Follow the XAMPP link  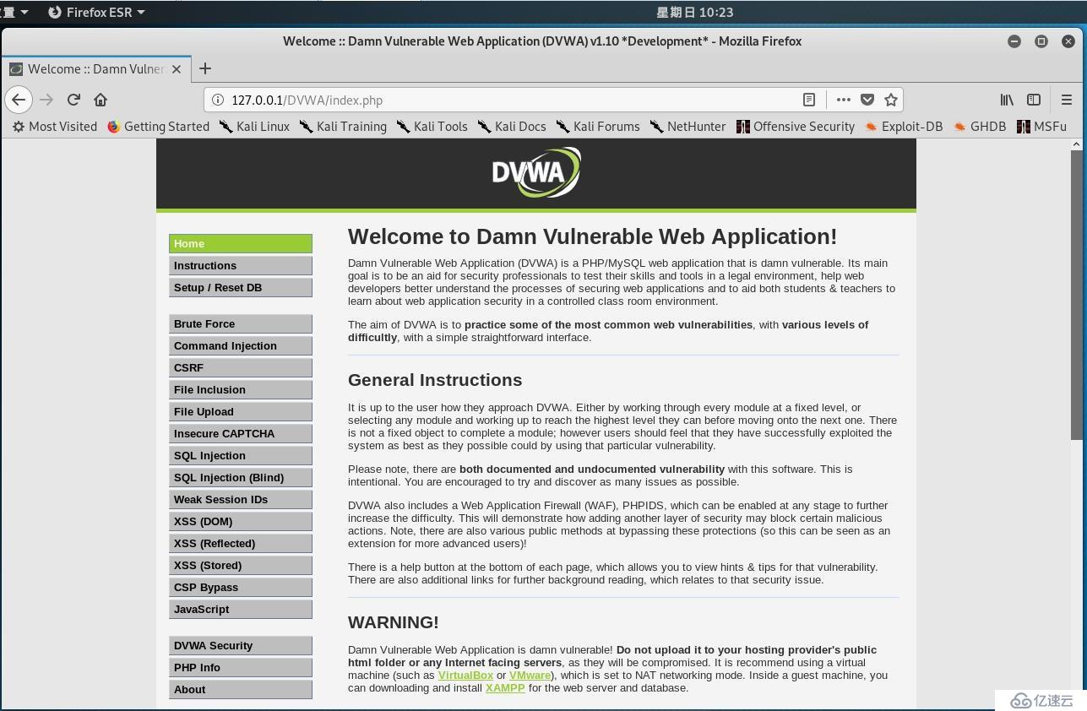(x=505, y=687)
